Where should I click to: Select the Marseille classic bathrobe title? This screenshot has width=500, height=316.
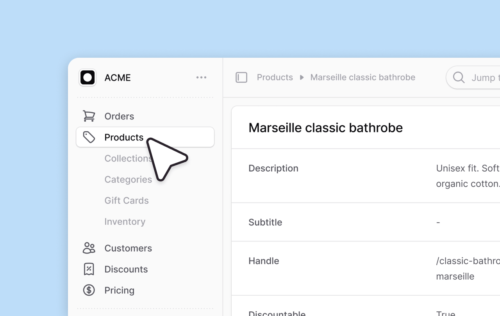[x=325, y=128]
